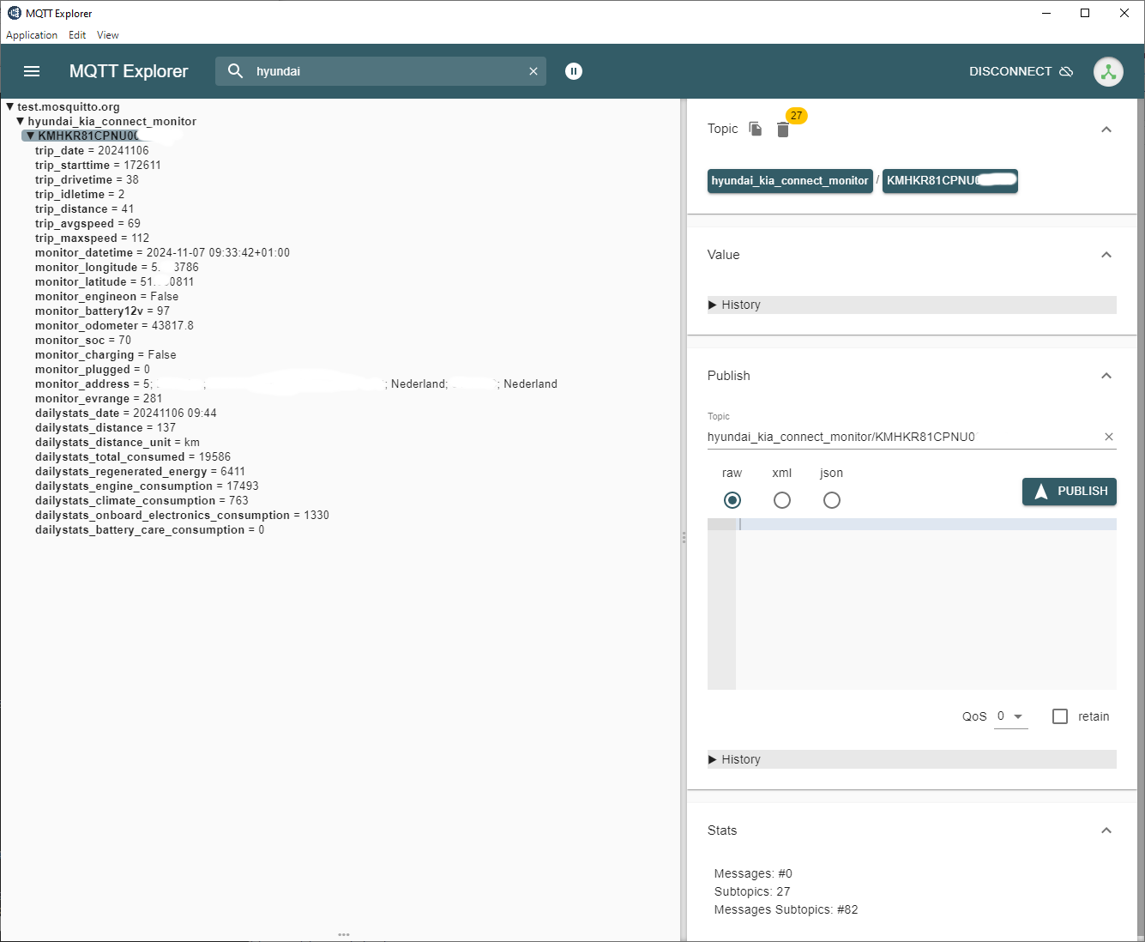Click the hyundai_kia_connect_monitor topic chip
The image size is (1145, 942).
[x=790, y=181]
